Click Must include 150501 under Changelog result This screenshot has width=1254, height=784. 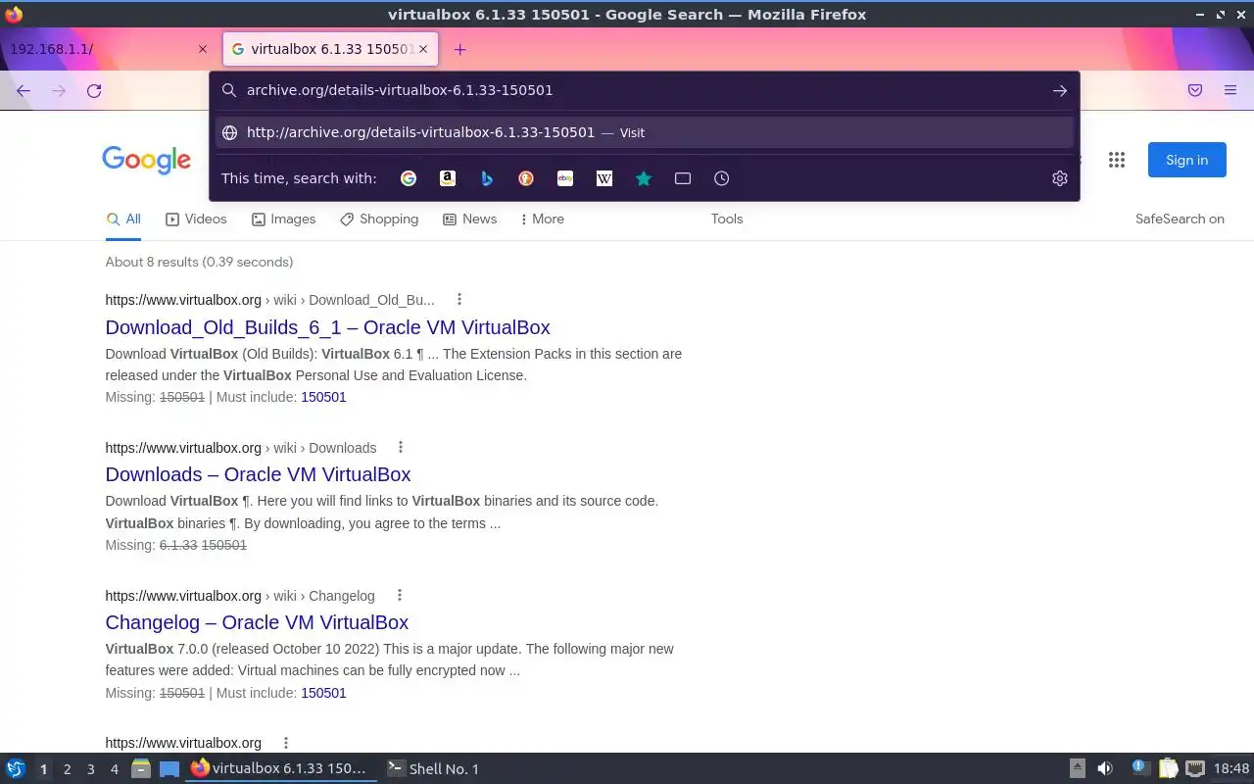point(323,693)
